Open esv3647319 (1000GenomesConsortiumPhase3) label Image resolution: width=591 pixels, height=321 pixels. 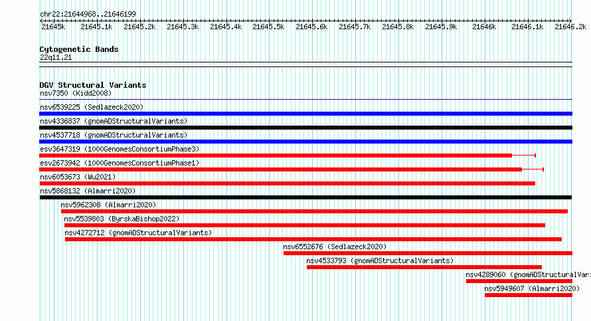click(120, 149)
